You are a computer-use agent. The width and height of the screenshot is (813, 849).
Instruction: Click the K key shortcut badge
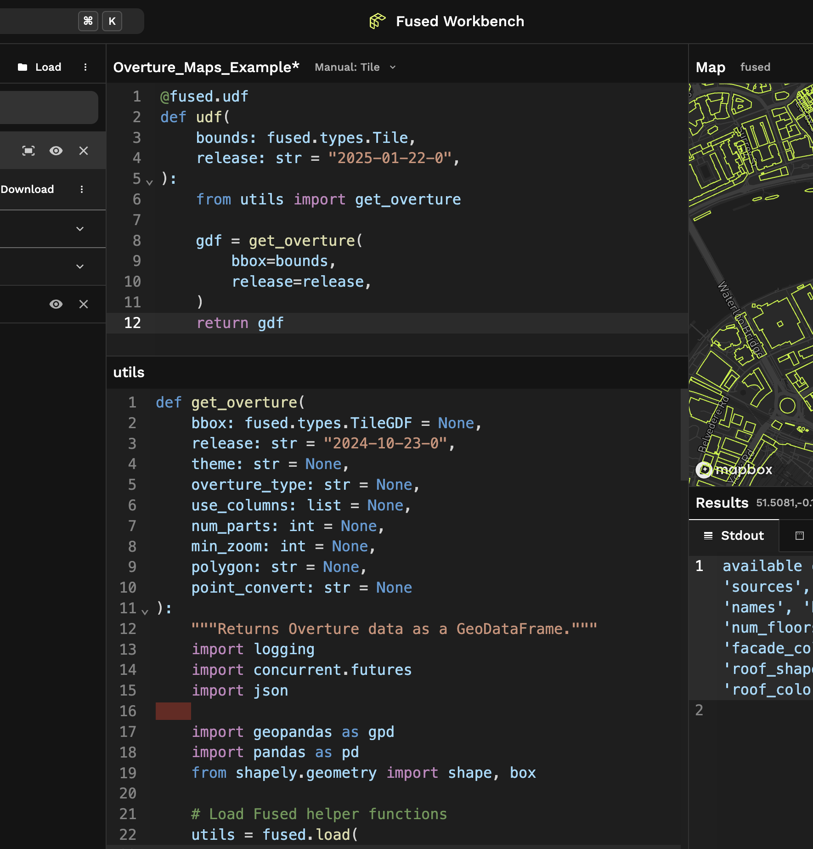point(112,21)
